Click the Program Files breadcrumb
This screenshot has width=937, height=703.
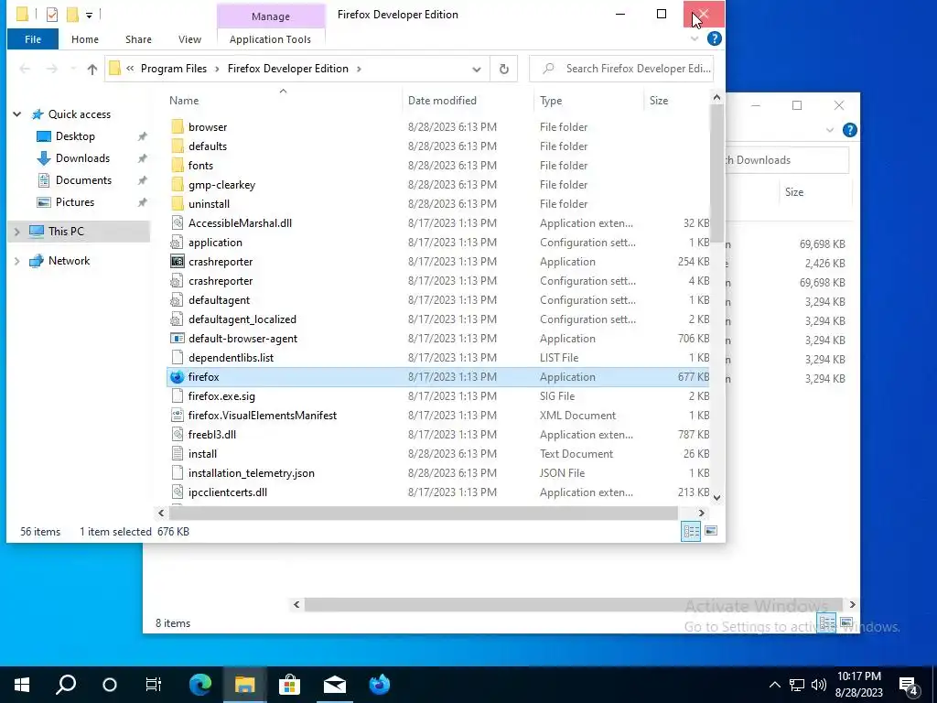(174, 69)
